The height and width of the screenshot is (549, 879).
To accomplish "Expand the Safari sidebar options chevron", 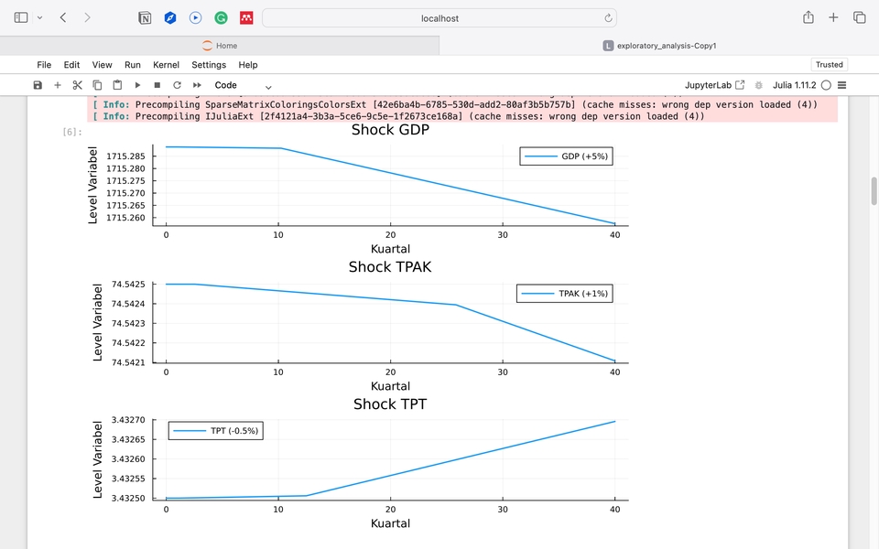I will point(39,17).
